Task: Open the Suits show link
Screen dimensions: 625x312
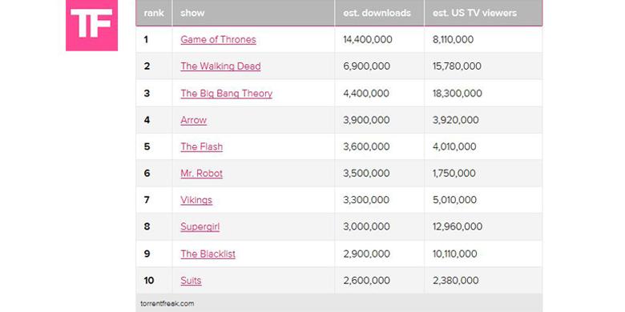Action: pyautogui.click(x=191, y=281)
